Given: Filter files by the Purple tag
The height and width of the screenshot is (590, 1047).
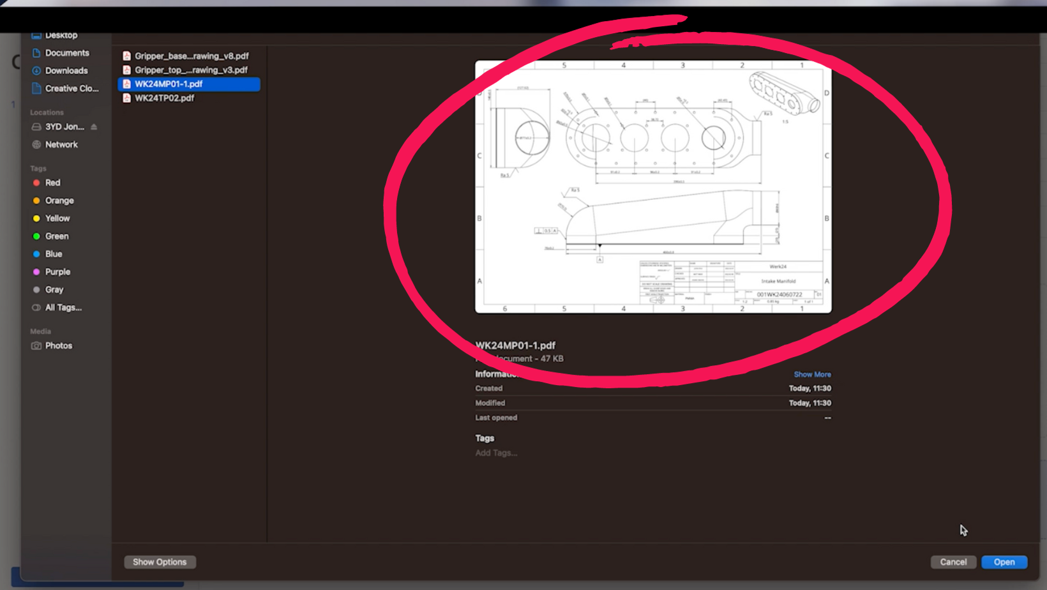Looking at the screenshot, I should point(36,271).
